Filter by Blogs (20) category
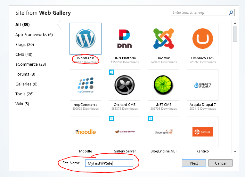The image size is (245, 177). 25,44
